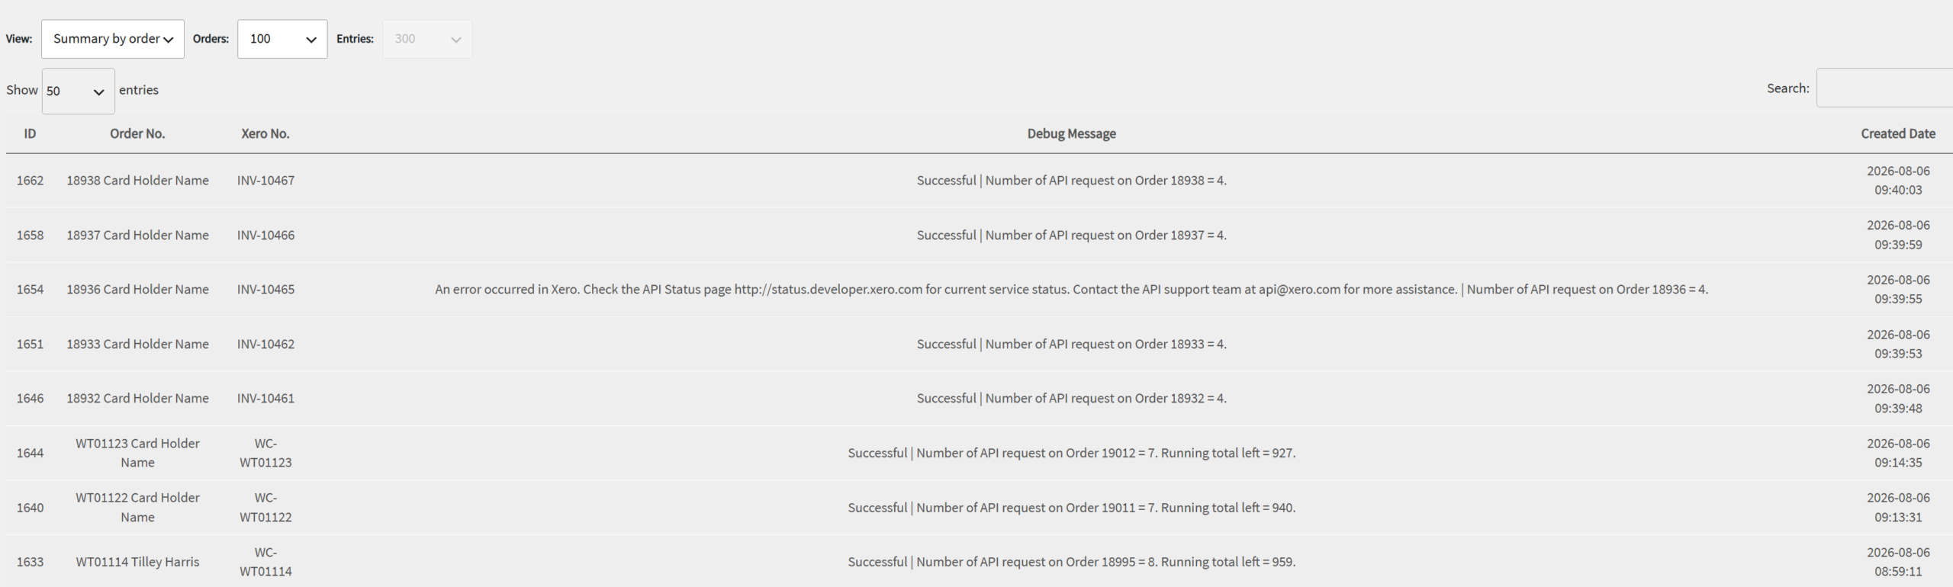Open the disabled Entries 300 dropdown
The image size is (1953, 587).
[x=427, y=39]
